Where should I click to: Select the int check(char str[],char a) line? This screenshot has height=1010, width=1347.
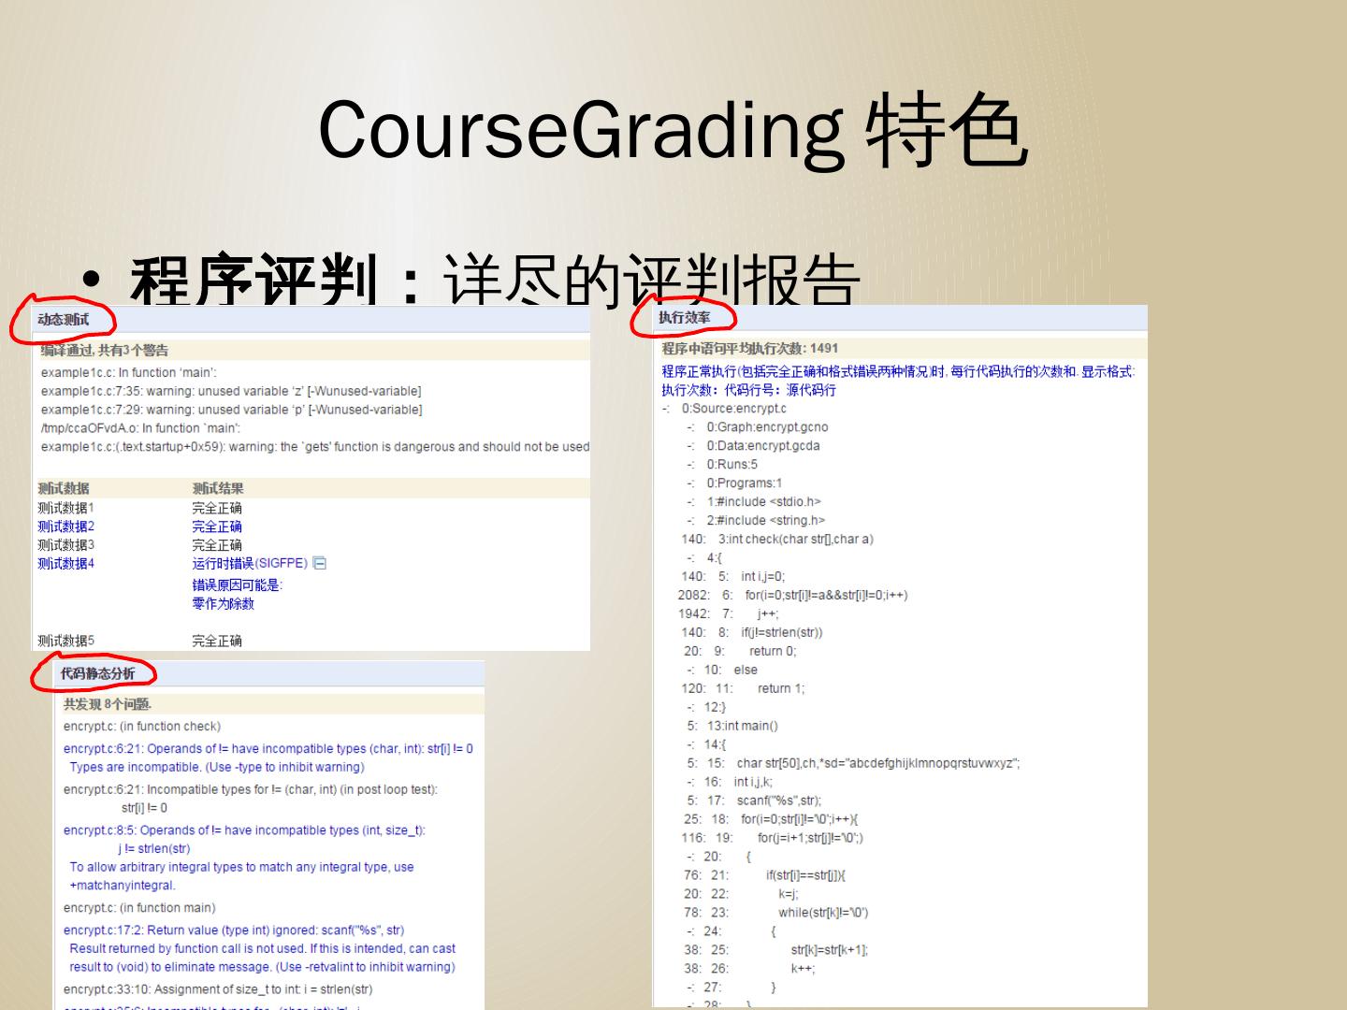pos(777,540)
